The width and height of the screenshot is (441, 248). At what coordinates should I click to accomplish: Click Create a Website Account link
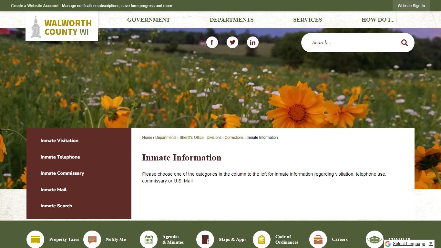coord(35,6)
